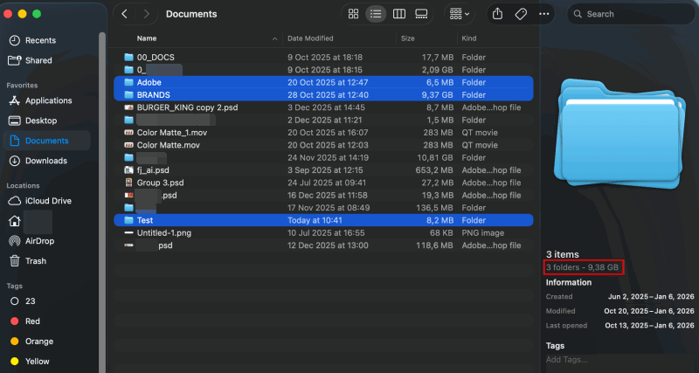Click folder row sized 2,09 GB
The height and width of the screenshot is (373, 699).
point(323,70)
